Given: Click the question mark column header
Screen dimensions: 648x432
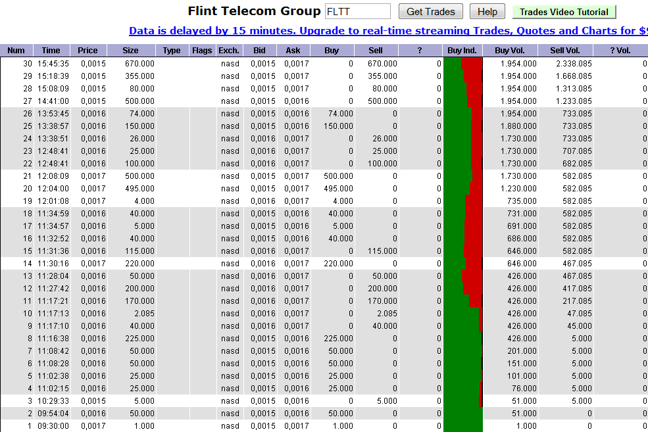Looking at the screenshot, I should 420,51.
